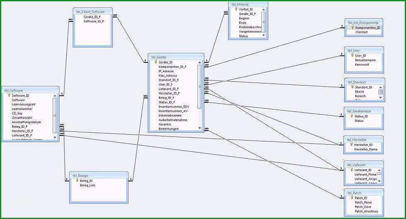406x219 pixels.
Task: Select the Garantie field
Action: tap(165, 124)
